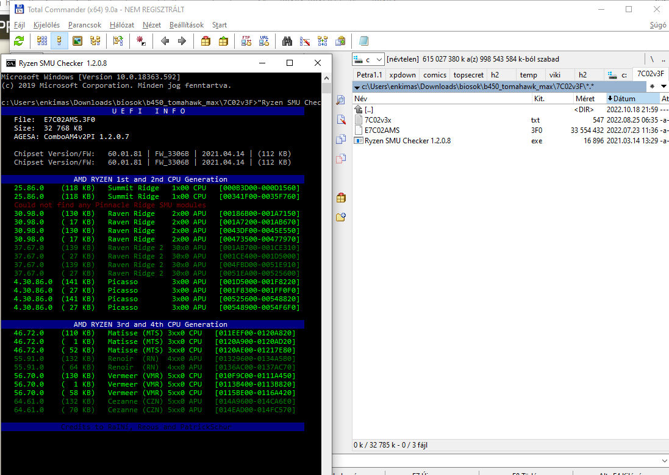Click the green Refresh icon in Total Commander toolbar

[x=19, y=41]
